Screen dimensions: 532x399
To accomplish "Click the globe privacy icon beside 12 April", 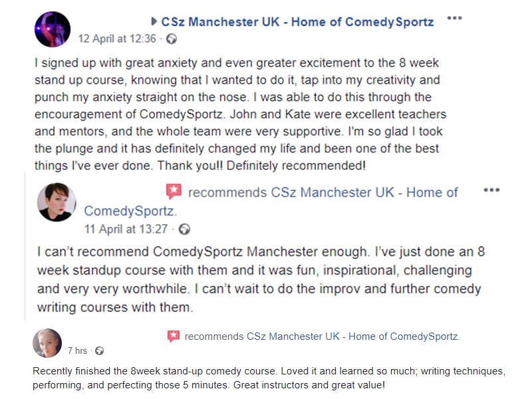I will point(172,39).
